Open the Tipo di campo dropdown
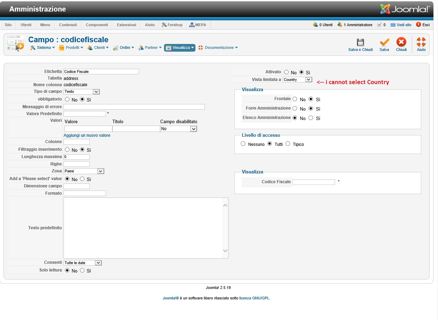 [82, 91]
